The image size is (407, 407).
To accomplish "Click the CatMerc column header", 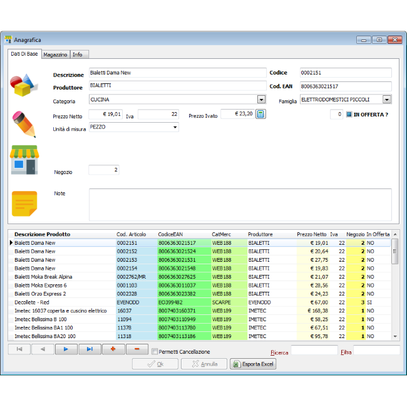I will (x=221, y=234).
